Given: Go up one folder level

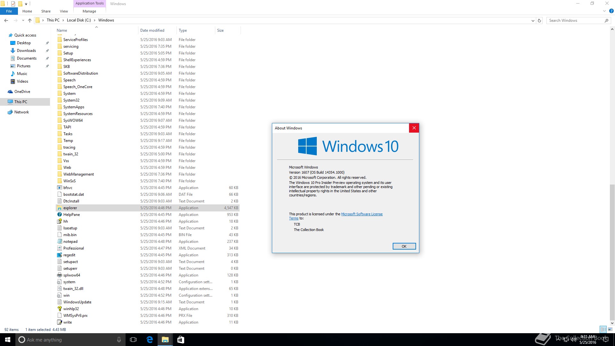Looking at the screenshot, I should pos(30,21).
